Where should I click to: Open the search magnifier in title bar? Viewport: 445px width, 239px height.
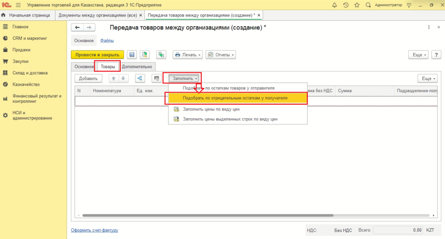click(368, 5)
